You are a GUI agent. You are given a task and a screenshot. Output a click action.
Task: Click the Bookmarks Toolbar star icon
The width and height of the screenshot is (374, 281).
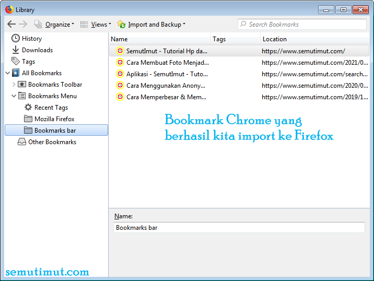(x=22, y=84)
